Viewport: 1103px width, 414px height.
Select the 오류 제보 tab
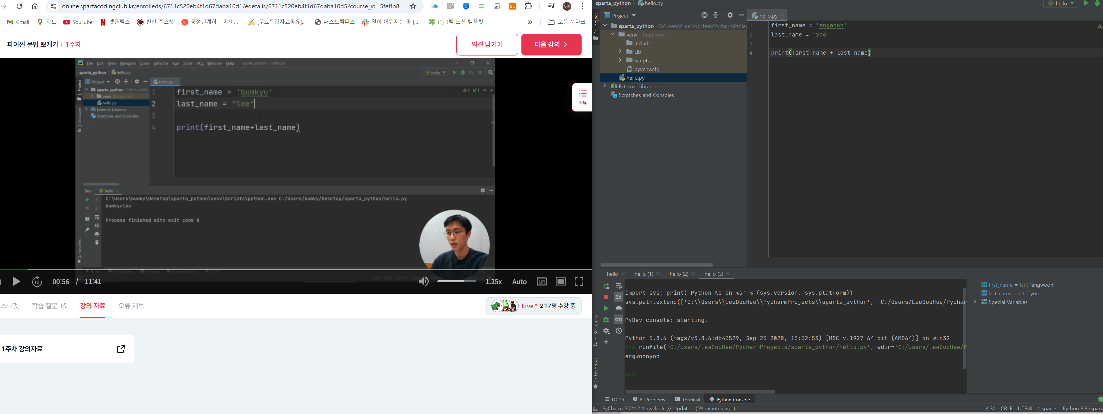tap(131, 306)
